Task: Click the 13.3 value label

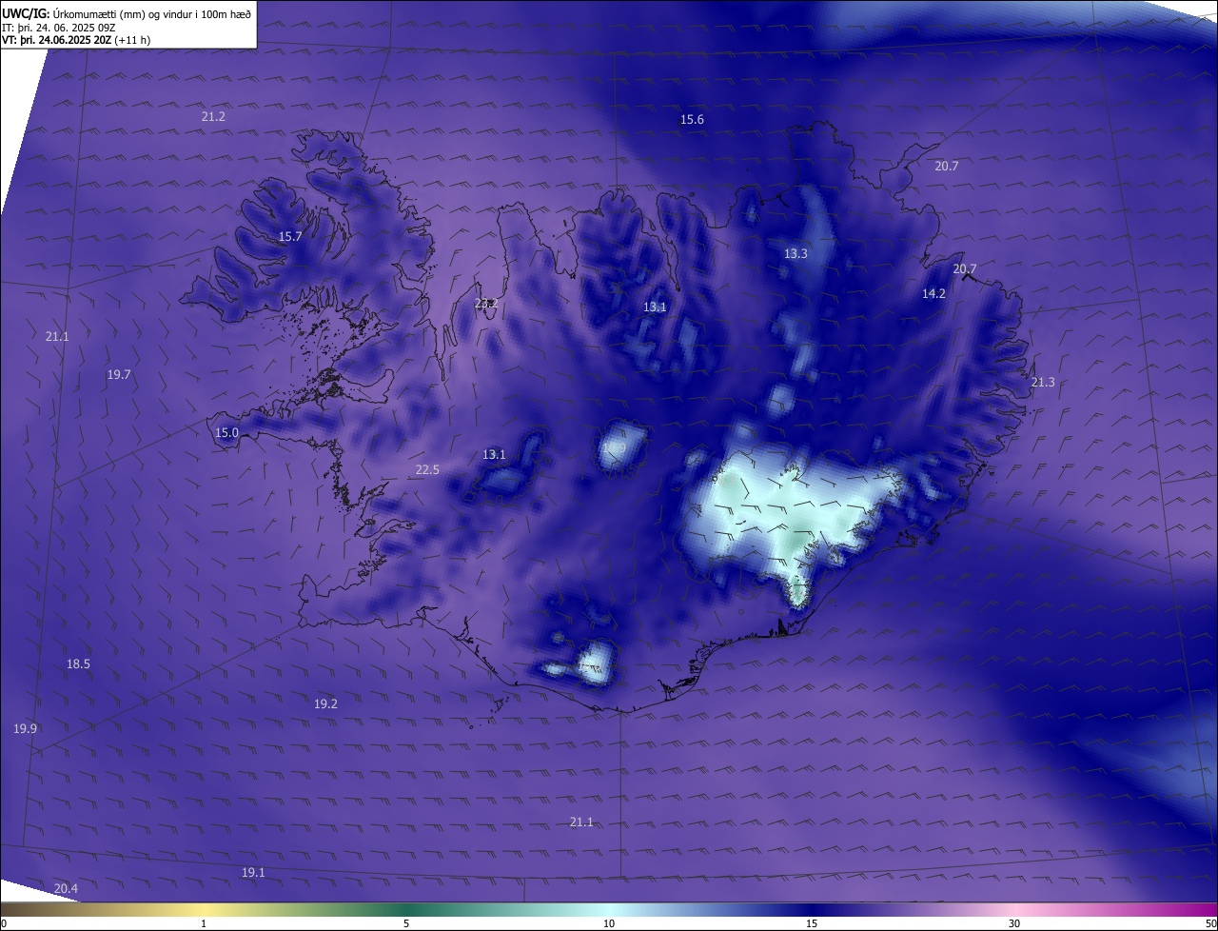Action: pos(796,253)
